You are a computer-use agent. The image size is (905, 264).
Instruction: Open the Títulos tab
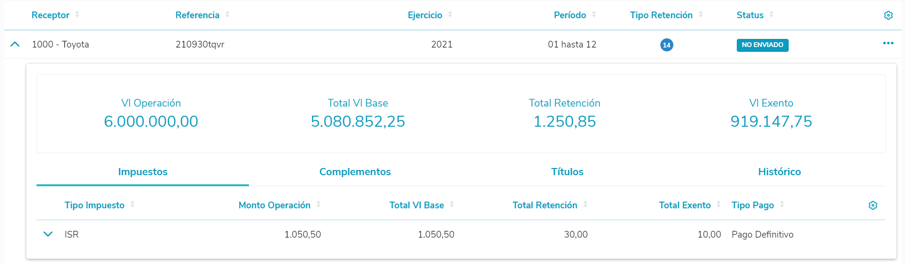[x=567, y=172]
